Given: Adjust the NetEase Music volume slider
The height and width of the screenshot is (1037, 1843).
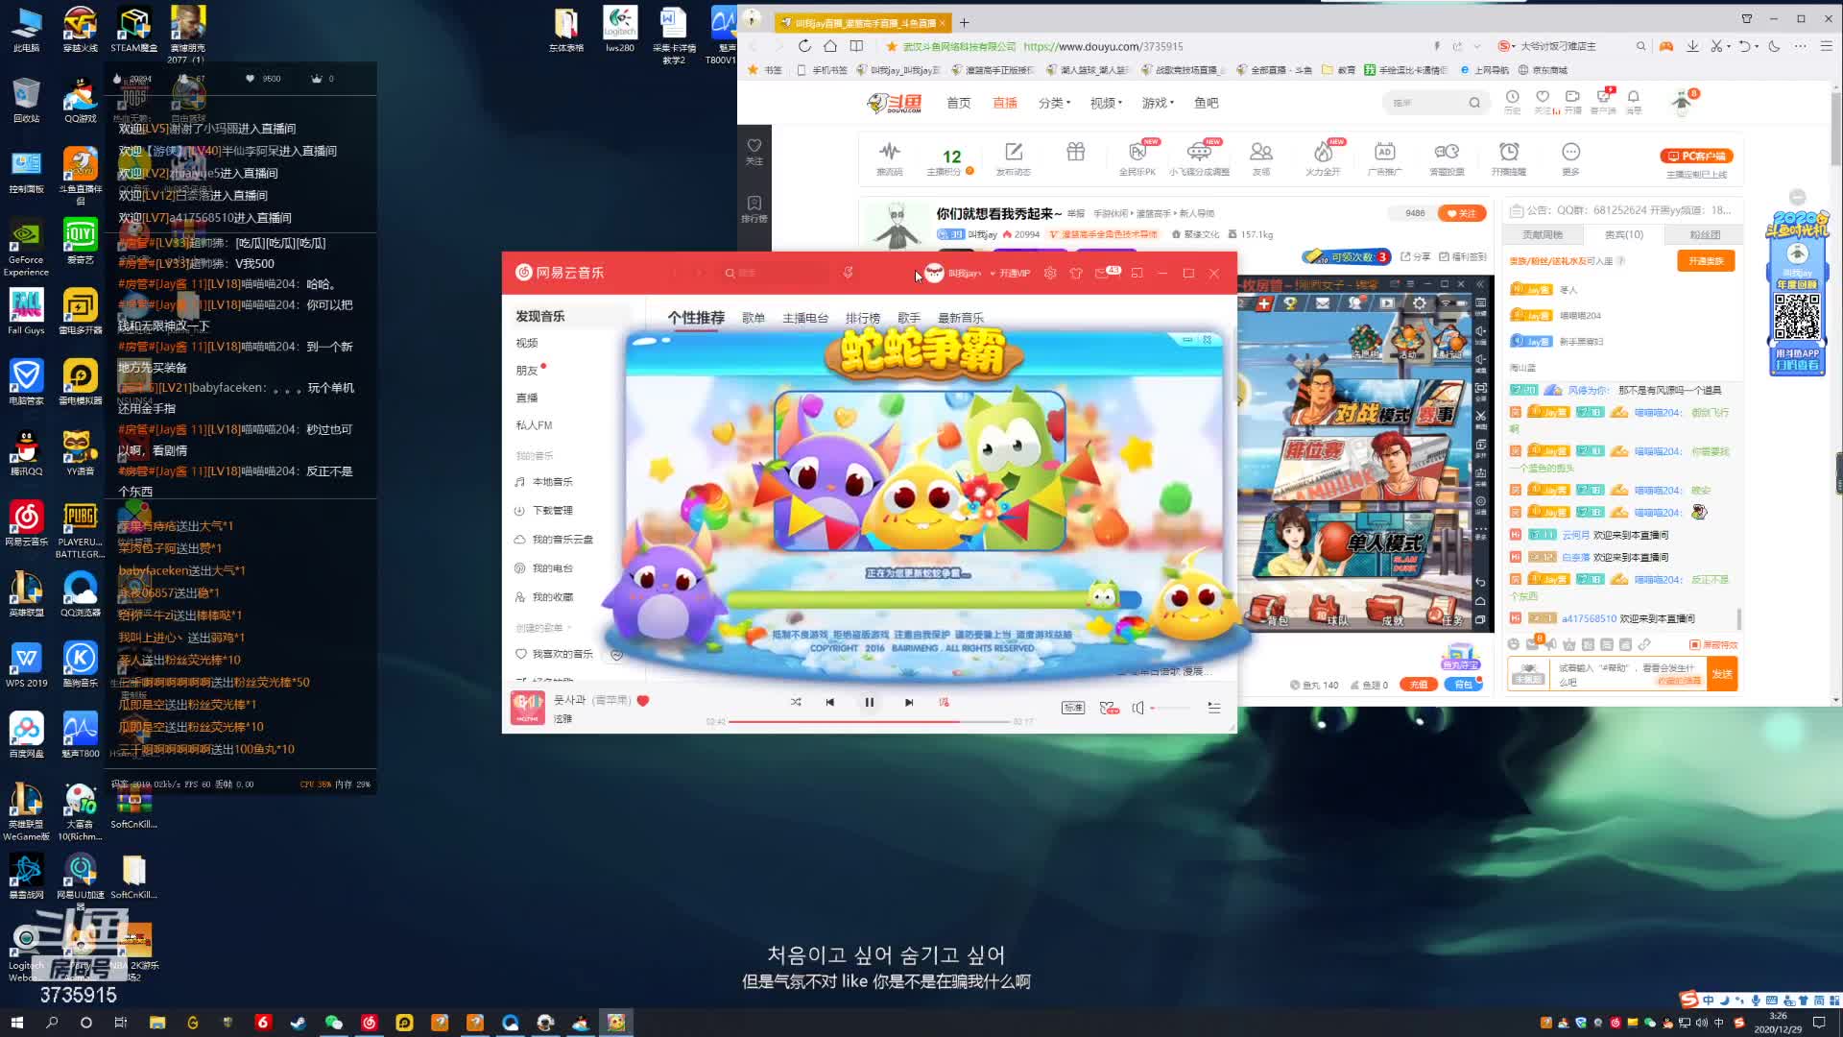Looking at the screenshot, I should click(1170, 708).
